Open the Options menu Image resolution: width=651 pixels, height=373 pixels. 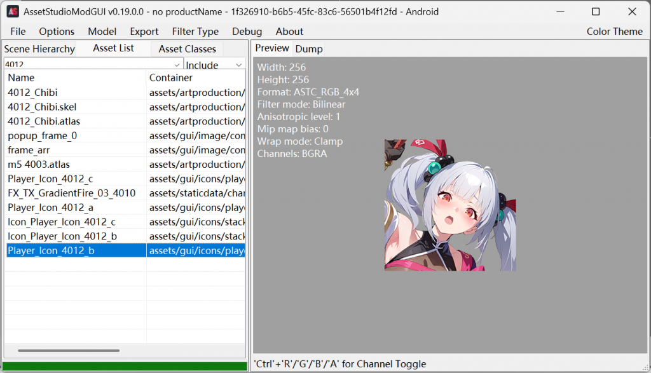57,32
